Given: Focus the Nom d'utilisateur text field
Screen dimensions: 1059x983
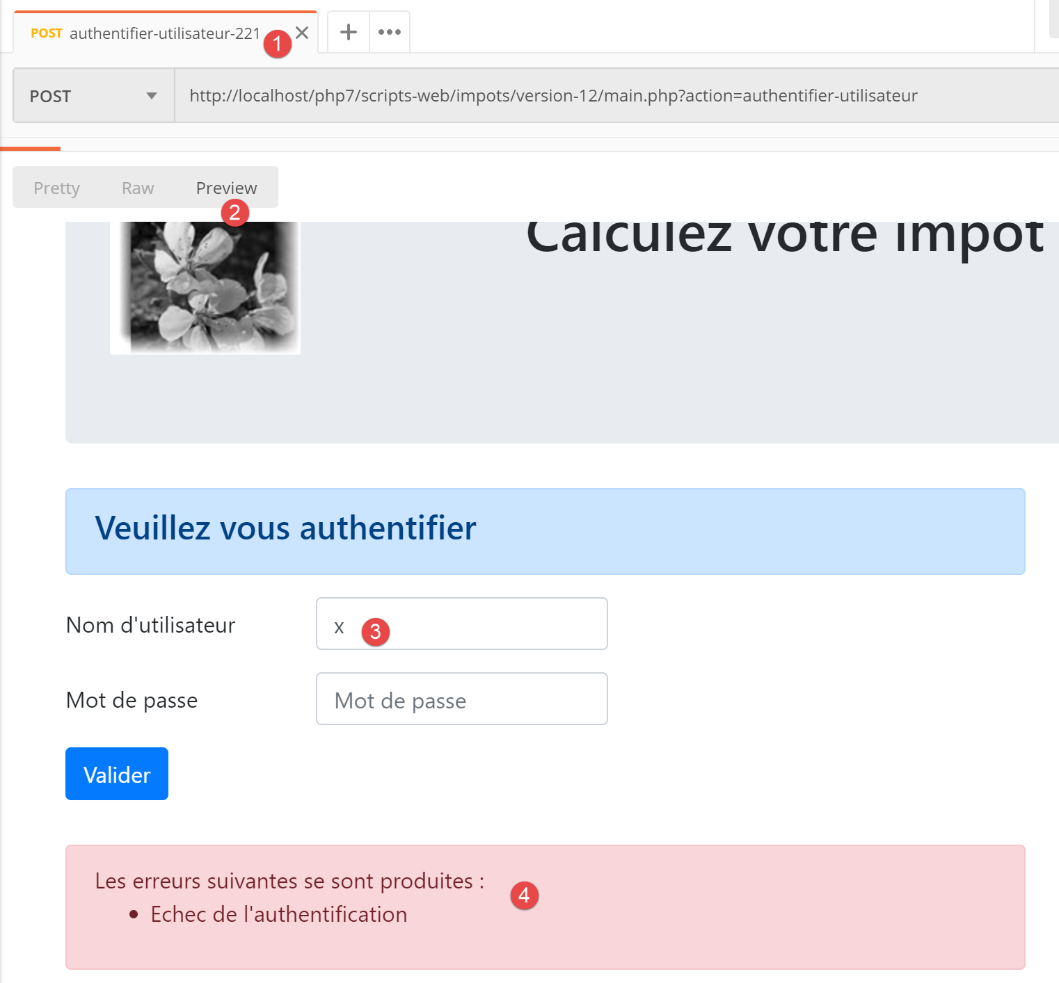Looking at the screenshot, I should pyautogui.click(x=480, y=624).
